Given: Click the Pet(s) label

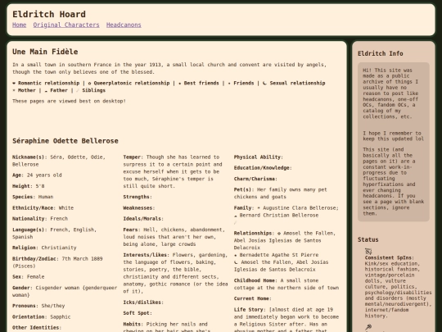Looking at the screenshot, I should point(244,189).
